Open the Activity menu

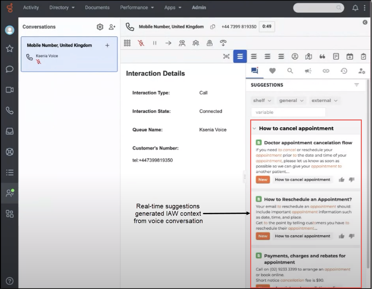(x=31, y=7)
